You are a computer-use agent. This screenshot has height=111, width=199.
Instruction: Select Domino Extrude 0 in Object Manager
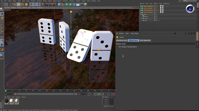(148, 6)
